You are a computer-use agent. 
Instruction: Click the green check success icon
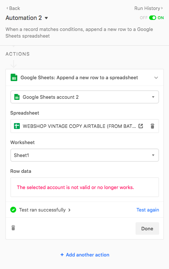(13, 210)
